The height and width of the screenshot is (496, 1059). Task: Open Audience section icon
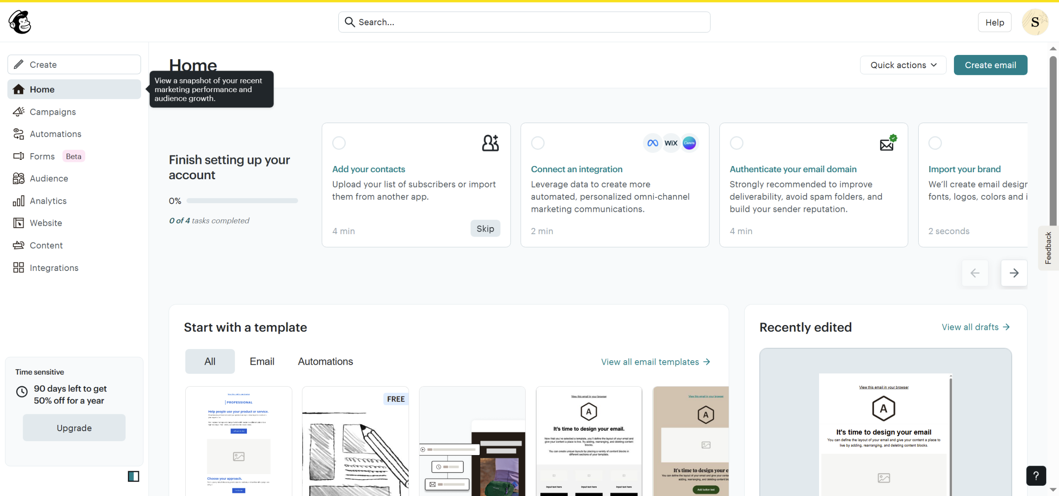[19, 178]
